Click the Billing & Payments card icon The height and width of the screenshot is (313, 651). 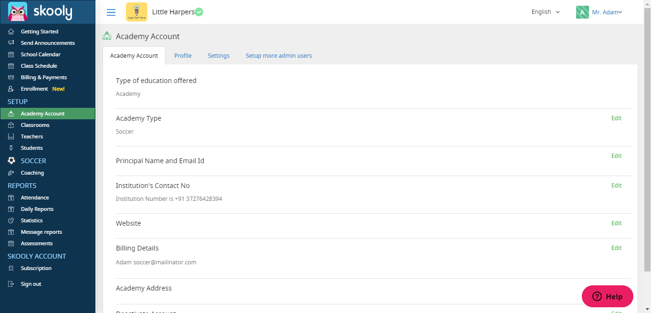[x=11, y=77]
